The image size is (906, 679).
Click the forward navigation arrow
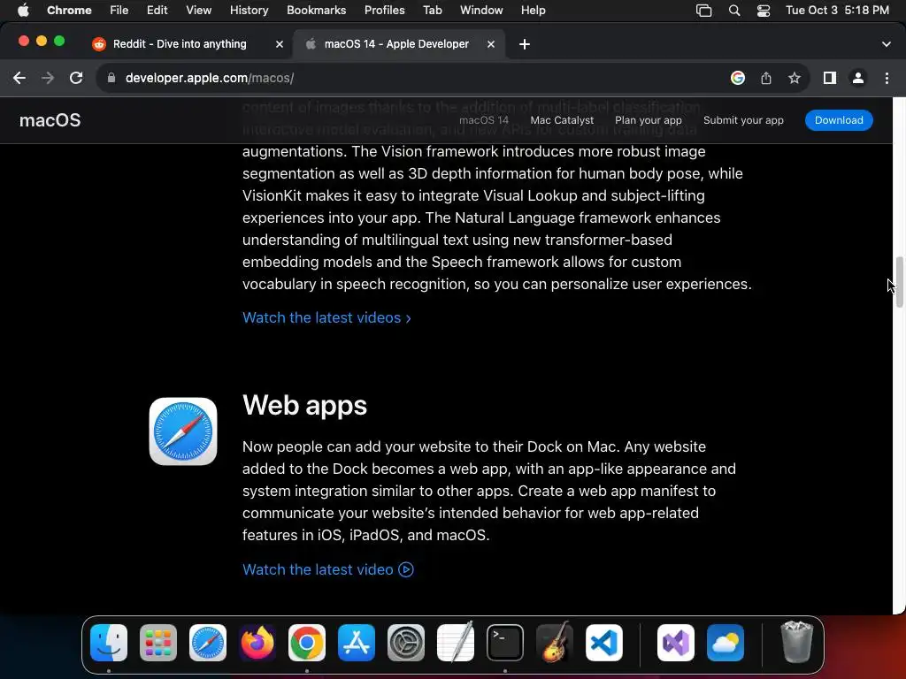coord(48,78)
